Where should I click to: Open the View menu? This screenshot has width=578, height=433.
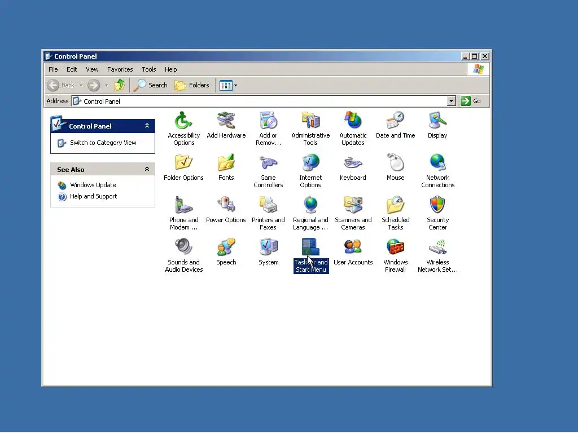pyautogui.click(x=92, y=69)
